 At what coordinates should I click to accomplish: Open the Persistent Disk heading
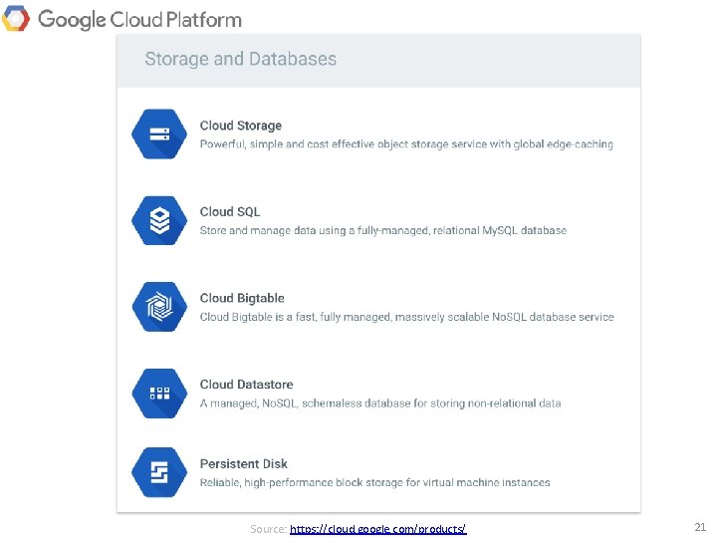(244, 464)
